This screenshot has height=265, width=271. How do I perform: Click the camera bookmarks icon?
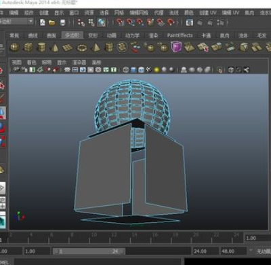pos(33,70)
